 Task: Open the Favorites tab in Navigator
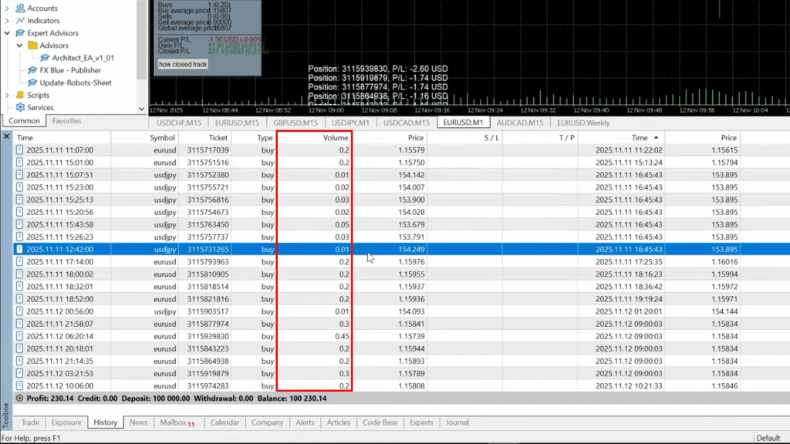(66, 121)
